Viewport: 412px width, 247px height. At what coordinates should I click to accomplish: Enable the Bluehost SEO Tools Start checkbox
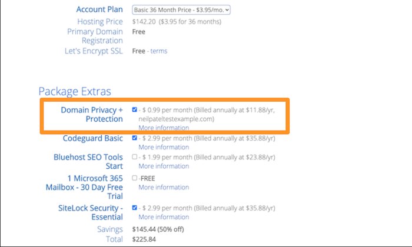click(135, 156)
